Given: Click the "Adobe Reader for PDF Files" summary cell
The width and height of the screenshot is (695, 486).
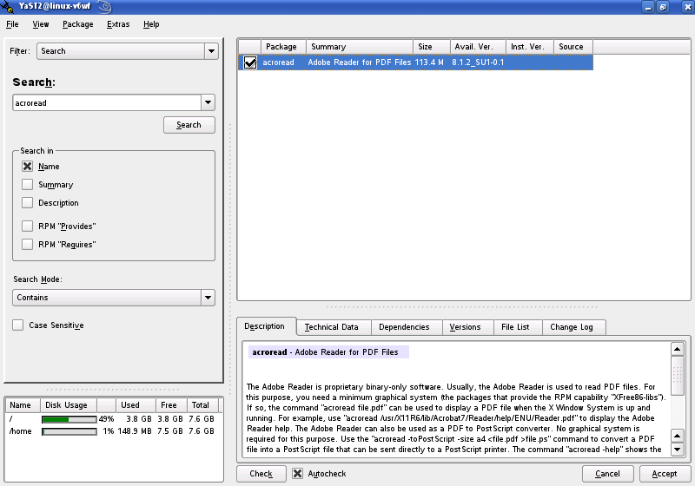Looking at the screenshot, I should tap(360, 62).
